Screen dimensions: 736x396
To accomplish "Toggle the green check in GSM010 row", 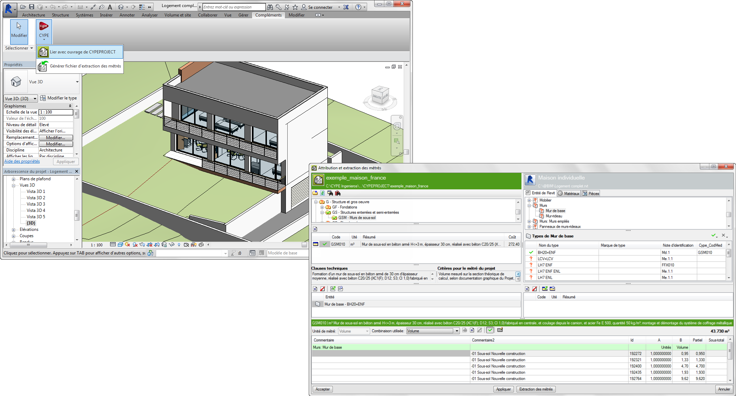I will (x=325, y=244).
